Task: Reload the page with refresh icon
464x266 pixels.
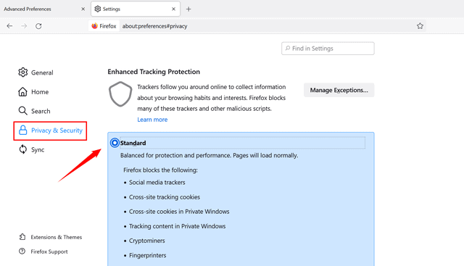Action: 38,26
